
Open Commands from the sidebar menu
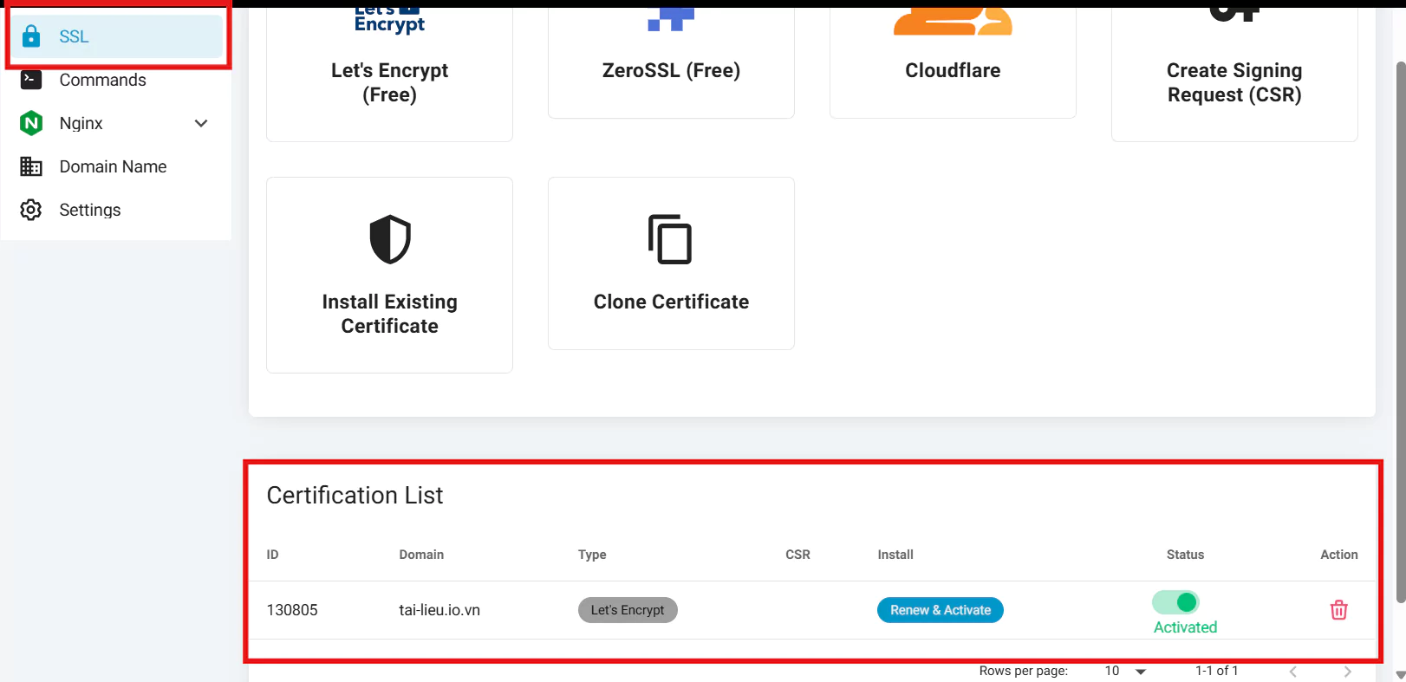[x=102, y=80]
